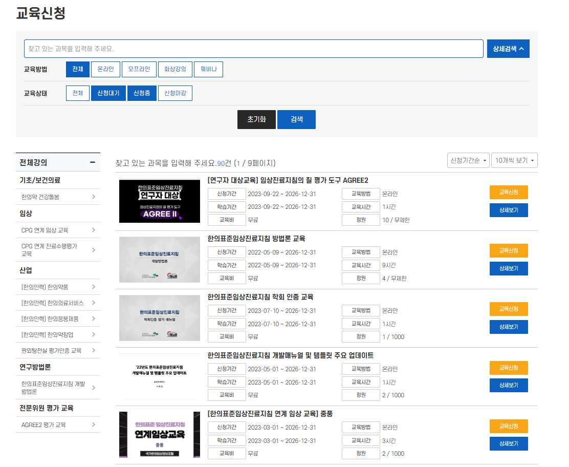Click the AGREE II course thumbnail image
This screenshot has width=569, height=467.
(159, 202)
